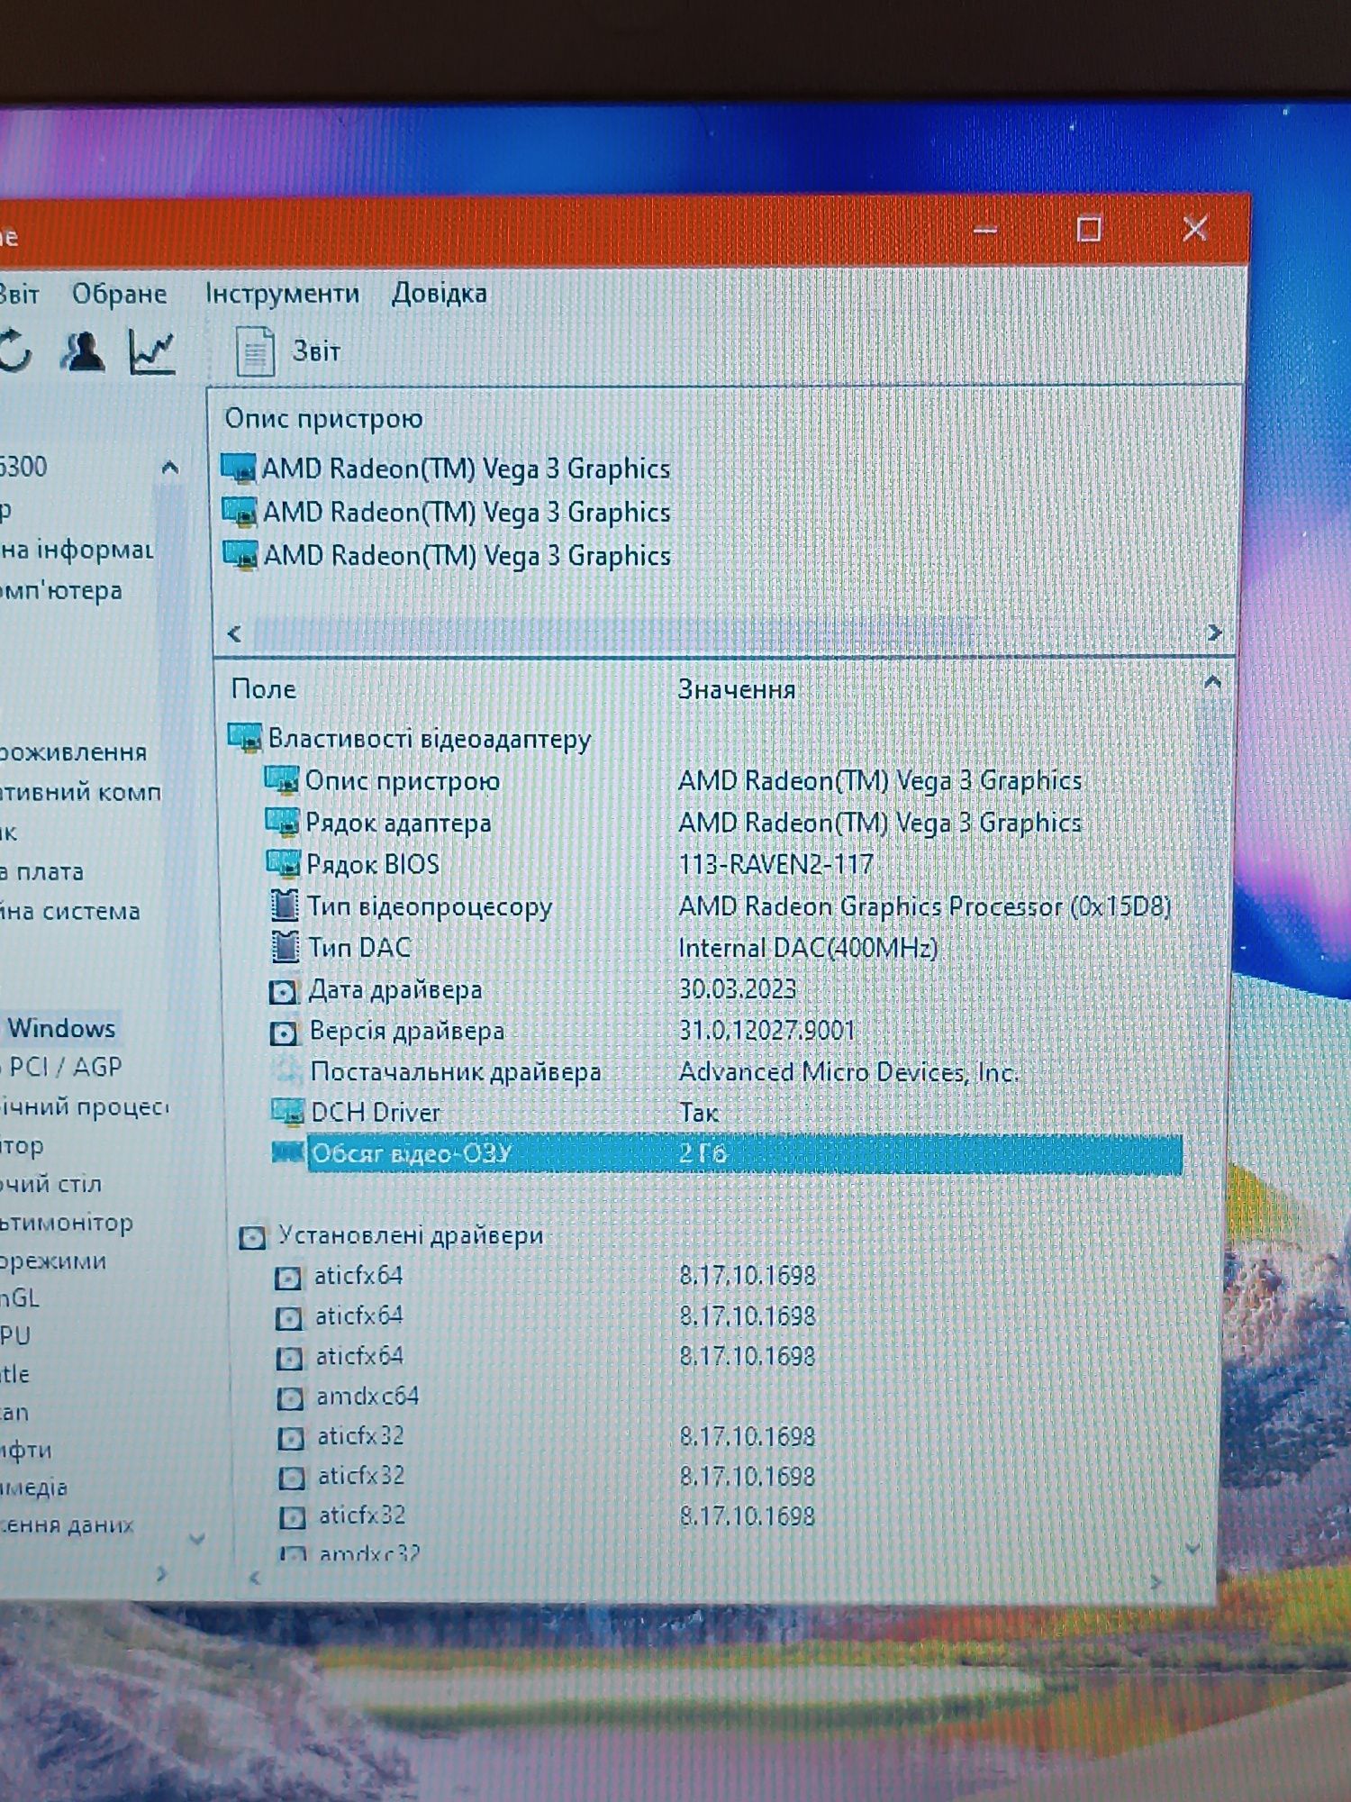Select Windows item in sidebar tree
The height and width of the screenshot is (1802, 1351).
[61, 1029]
